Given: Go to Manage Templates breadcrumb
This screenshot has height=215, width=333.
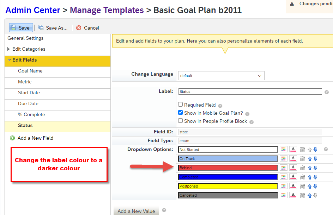Looking at the screenshot, I should (107, 10).
